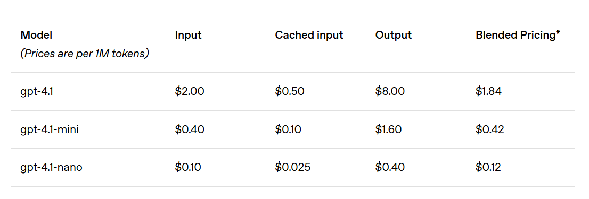Image resolution: width=589 pixels, height=199 pixels.
Task: Click the gpt-4.1-mini cached input $0.10 cell
Action: [x=288, y=130]
